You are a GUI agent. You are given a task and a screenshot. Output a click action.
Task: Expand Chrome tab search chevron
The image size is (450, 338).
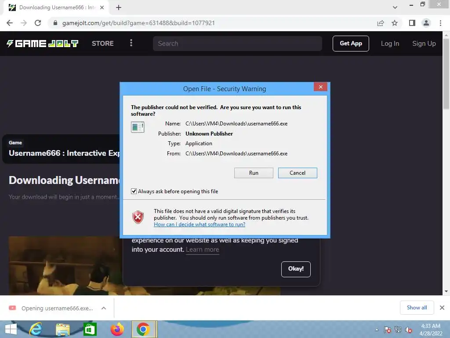(395, 7)
